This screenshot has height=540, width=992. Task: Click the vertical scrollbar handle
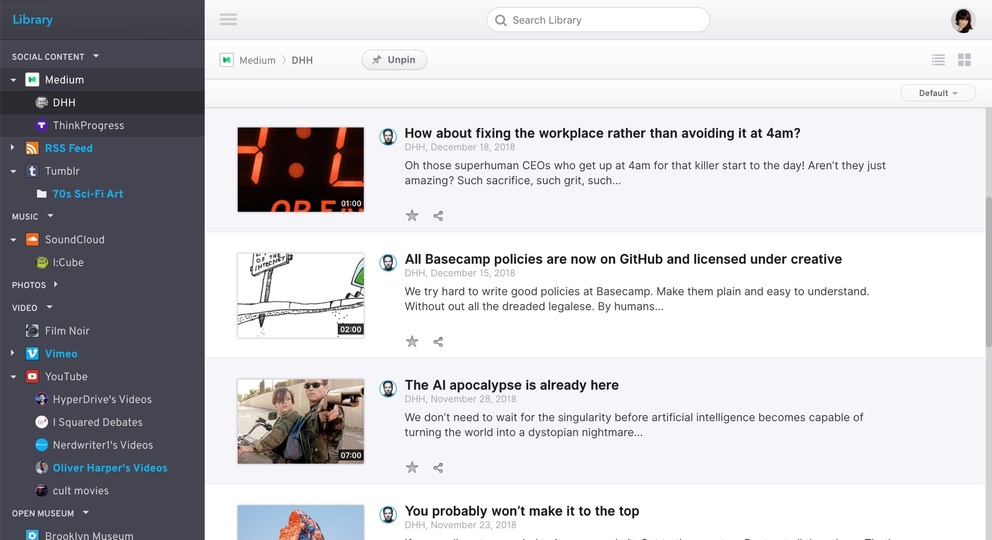point(988,272)
